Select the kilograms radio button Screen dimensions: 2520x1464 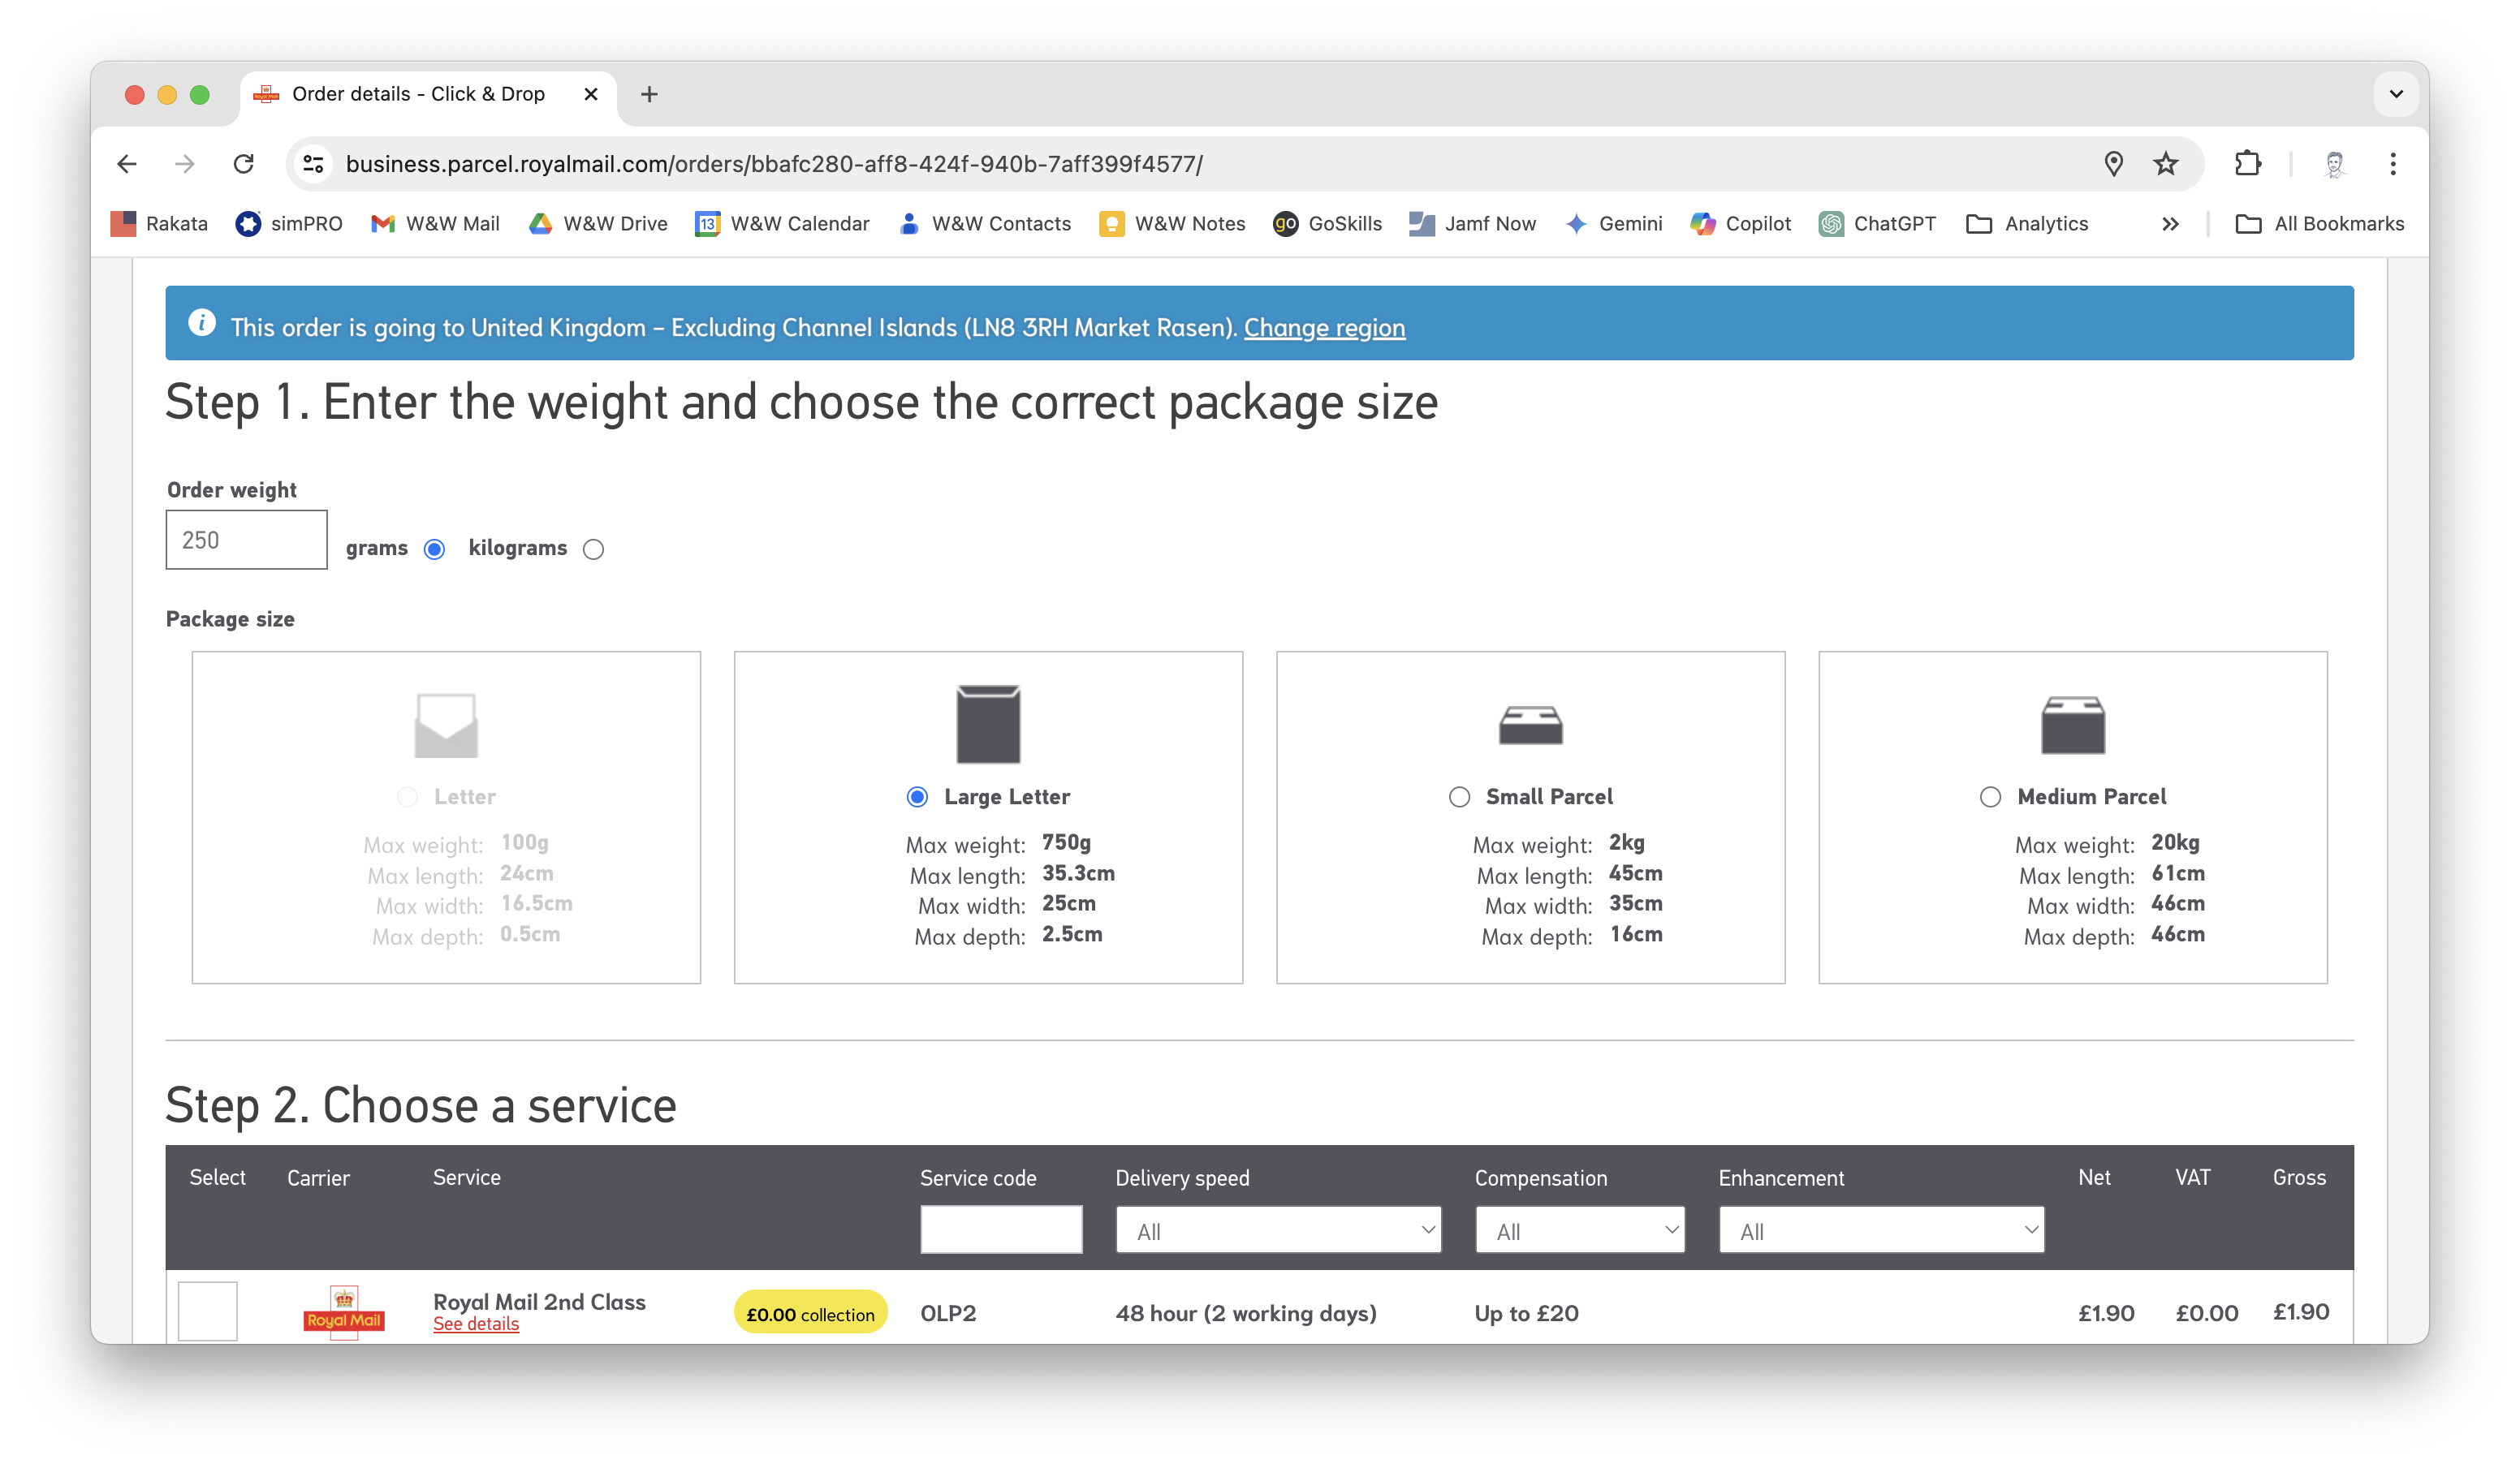pyautogui.click(x=593, y=549)
